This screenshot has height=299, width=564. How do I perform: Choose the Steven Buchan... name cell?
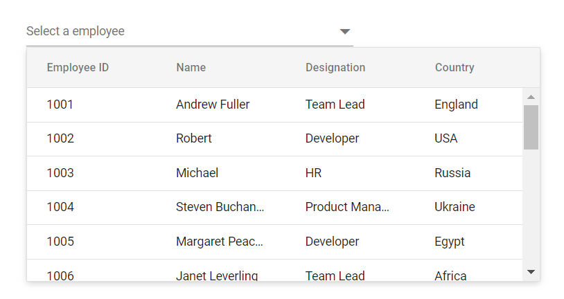point(220,207)
